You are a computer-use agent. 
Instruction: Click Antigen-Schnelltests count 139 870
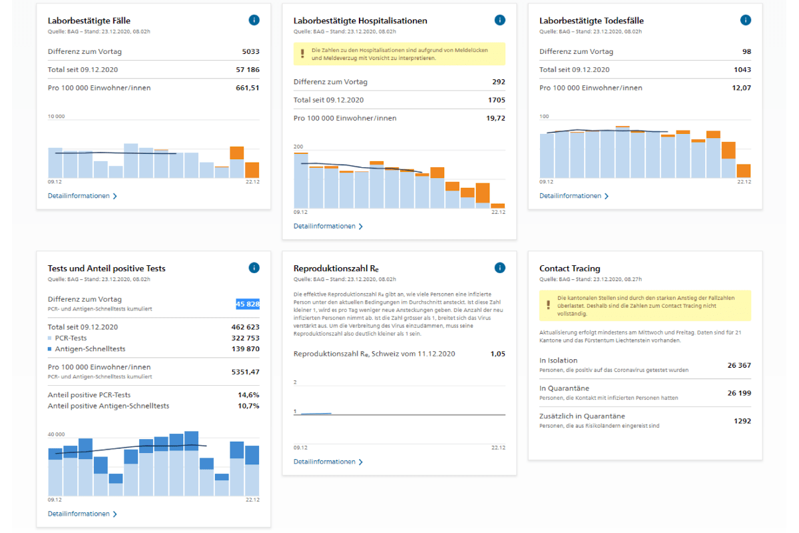(x=246, y=348)
